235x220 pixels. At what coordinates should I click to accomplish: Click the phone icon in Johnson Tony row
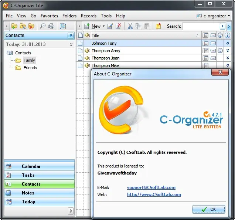[x=205, y=43]
